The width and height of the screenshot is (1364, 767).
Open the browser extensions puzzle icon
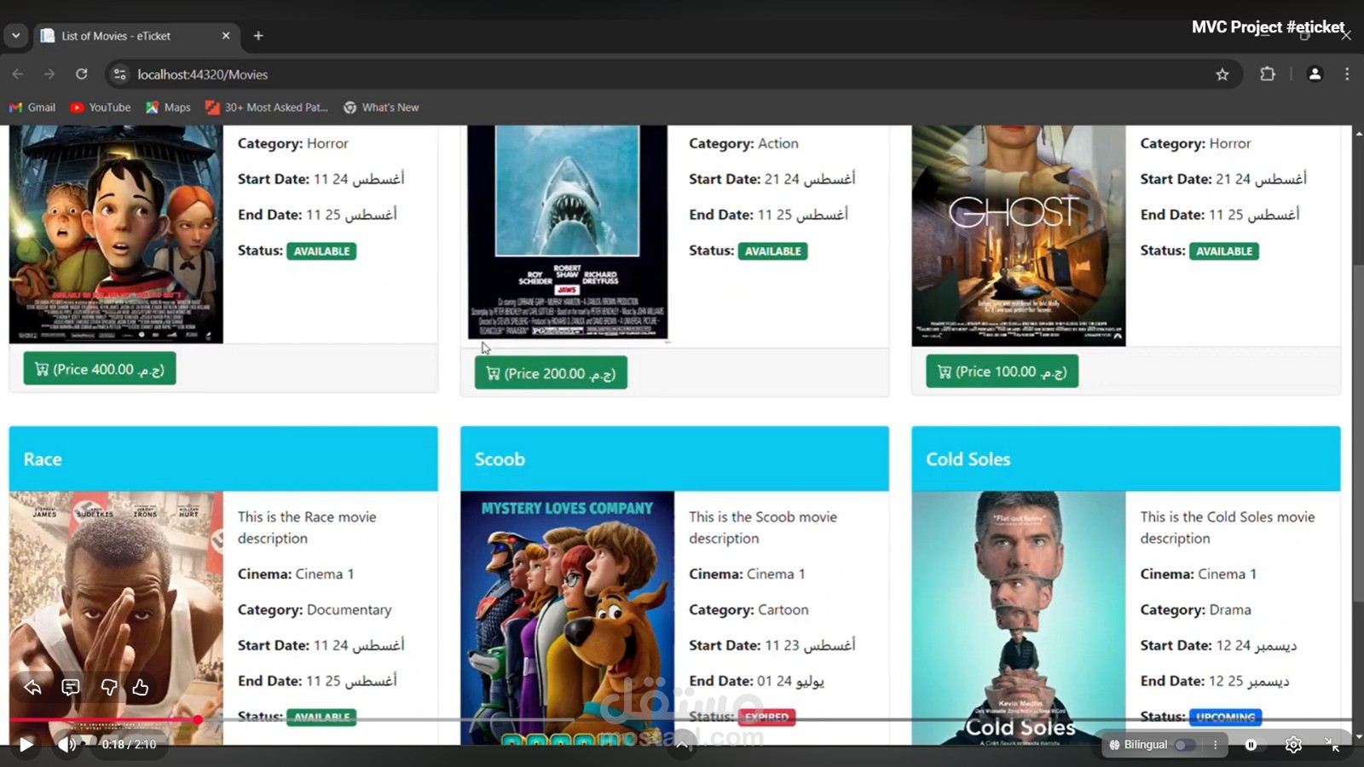[x=1268, y=74]
